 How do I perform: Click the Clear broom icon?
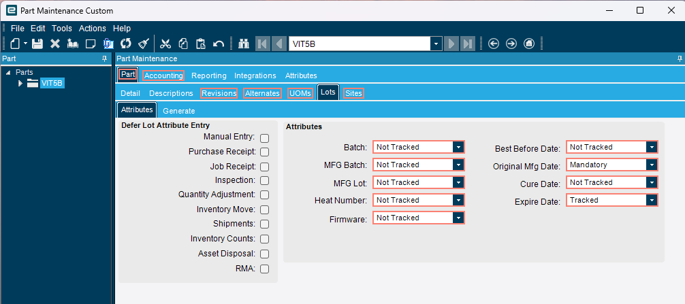(x=144, y=44)
